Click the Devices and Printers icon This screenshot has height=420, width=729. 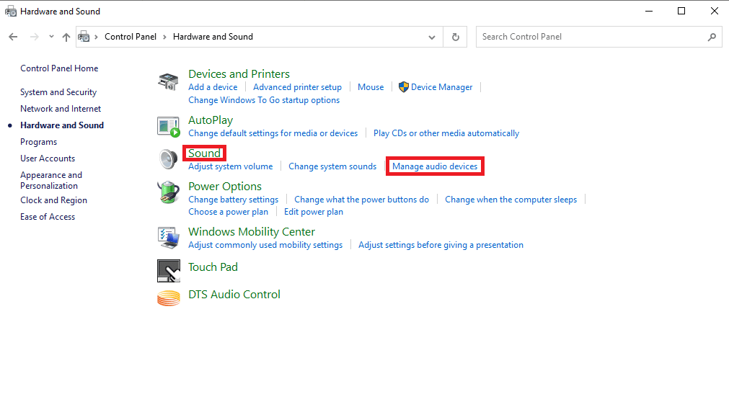point(168,81)
